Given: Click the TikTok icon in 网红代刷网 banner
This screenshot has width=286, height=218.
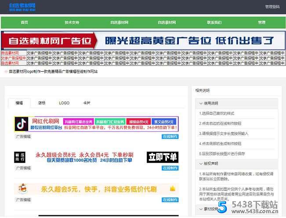Looking at the screenshot, I should [22, 124].
